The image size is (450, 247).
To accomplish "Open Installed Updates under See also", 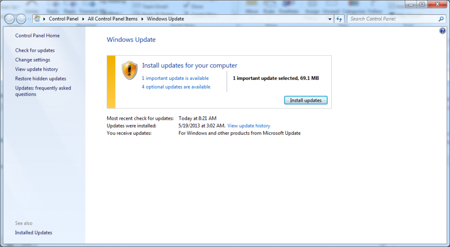I will tap(33, 233).
